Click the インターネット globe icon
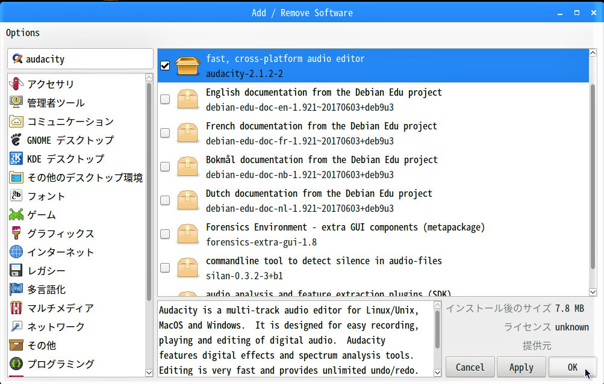This screenshot has width=604, height=384. [x=16, y=252]
